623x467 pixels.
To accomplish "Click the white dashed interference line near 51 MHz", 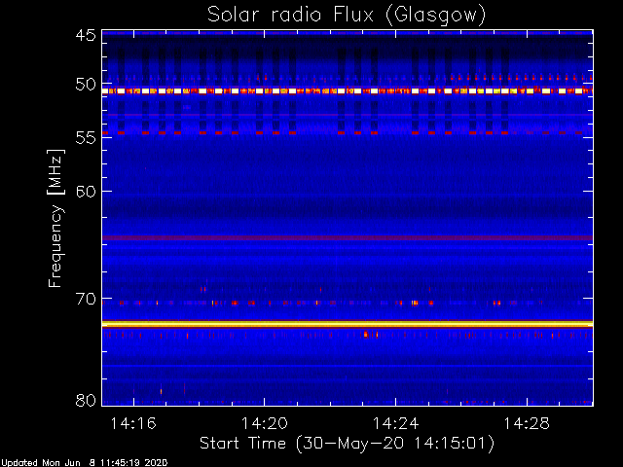I will pos(348,90).
